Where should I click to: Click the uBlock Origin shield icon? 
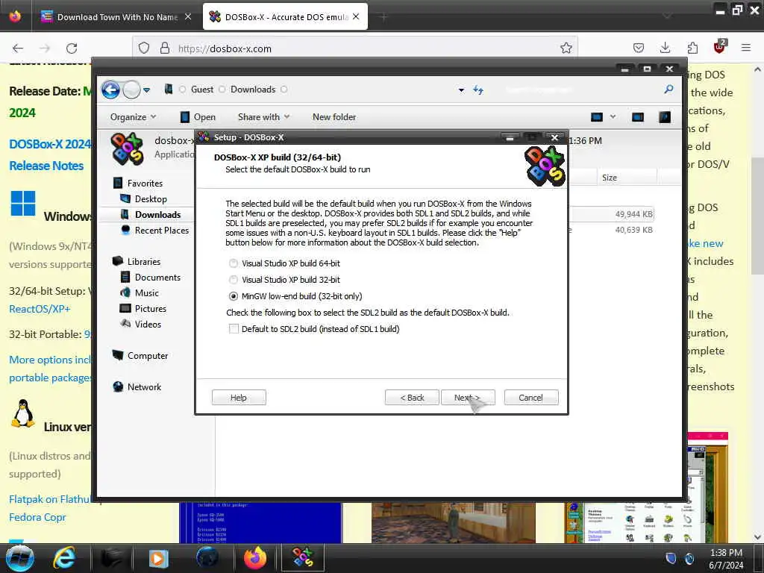(x=719, y=47)
